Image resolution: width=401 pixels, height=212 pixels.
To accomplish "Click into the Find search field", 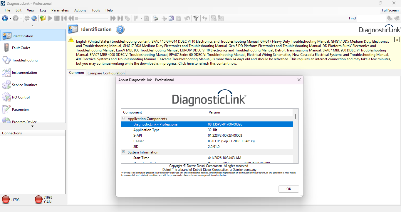I will click(371, 18).
